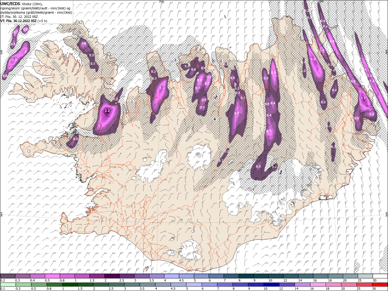
Task: Click the light purple 14 swatch, lower legend
Action: [x=302, y=285]
